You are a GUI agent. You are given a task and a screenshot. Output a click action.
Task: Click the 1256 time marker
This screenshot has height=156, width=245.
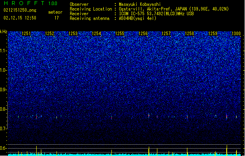143,34
